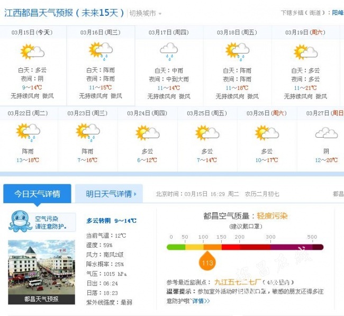
Task: Click the 03月22日 (周二) date header
Action: [x=28, y=113]
